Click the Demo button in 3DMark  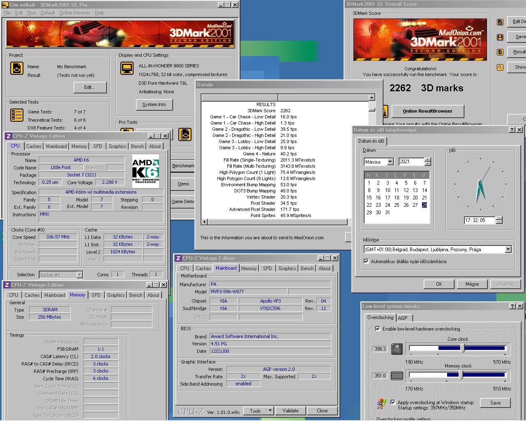[183, 184]
